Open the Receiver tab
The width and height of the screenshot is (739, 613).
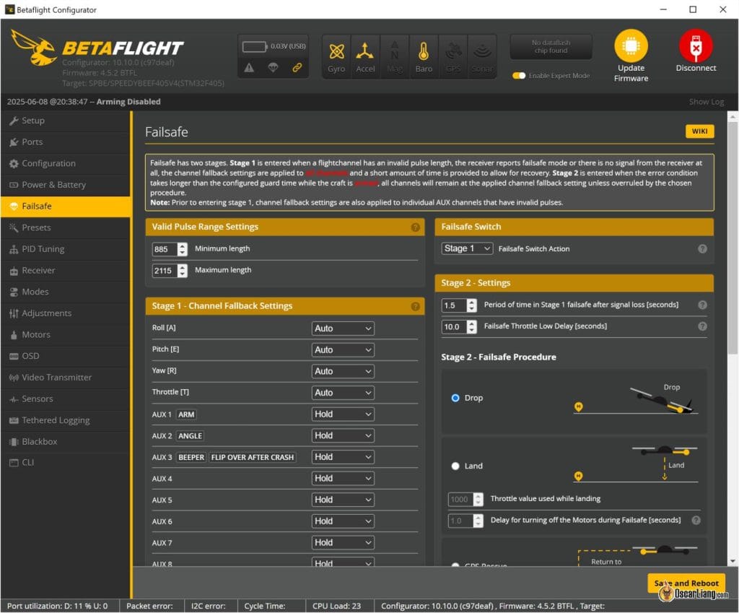tap(66, 271)
